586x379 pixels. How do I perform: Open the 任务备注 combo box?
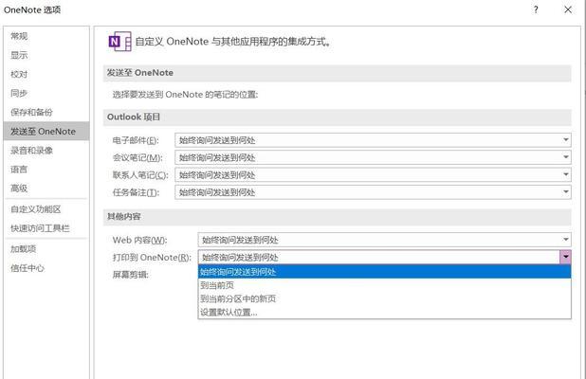click(x=373, y=192)
